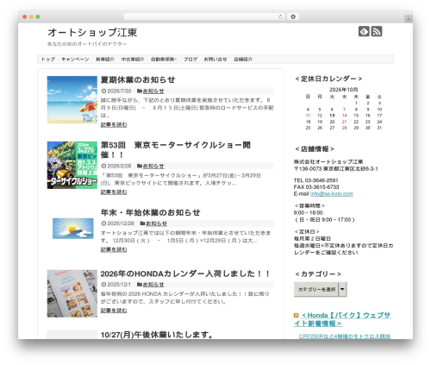Click the 2026年10月 calendar heading
The width and height of the screenshot is (431, 365).
click(343, 90)
